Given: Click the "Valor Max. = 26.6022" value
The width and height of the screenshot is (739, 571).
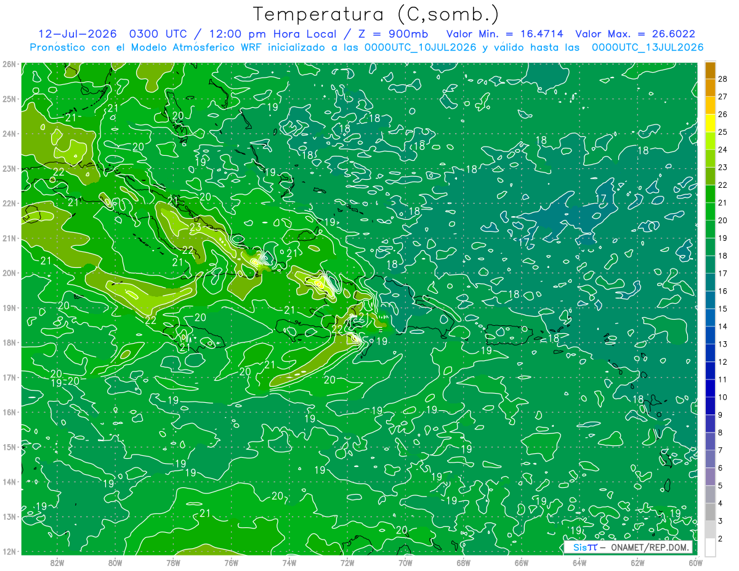Looking at the screenshot, I should [636, 34].
